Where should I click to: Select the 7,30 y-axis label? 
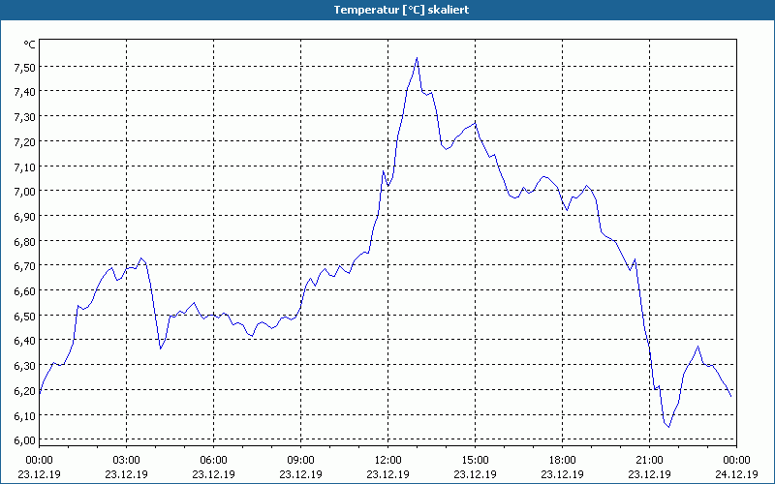pyautogui.click(x=25, y=117)
